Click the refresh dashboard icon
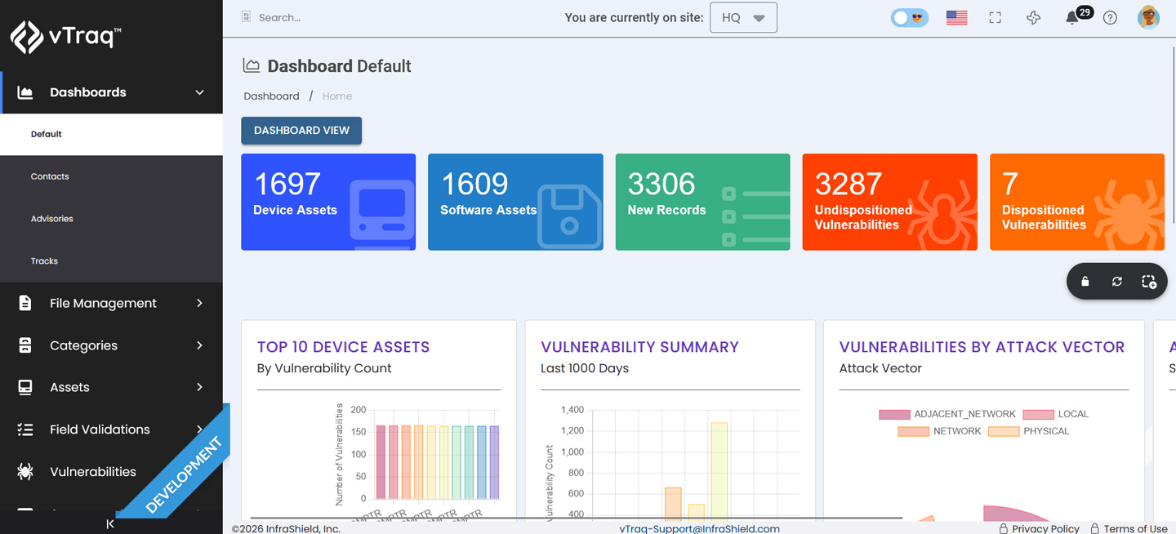The height and width of the screenshot is (534, 1176). point(1116,282)
